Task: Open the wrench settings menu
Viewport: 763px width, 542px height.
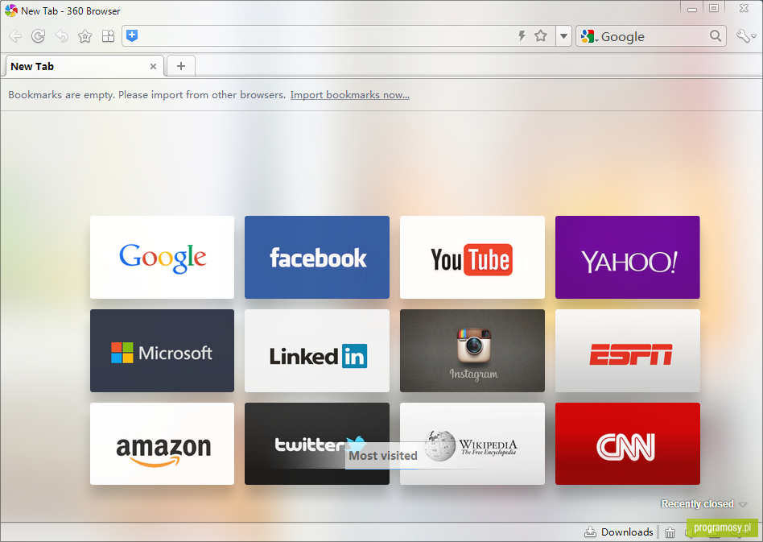Action: 746,36
